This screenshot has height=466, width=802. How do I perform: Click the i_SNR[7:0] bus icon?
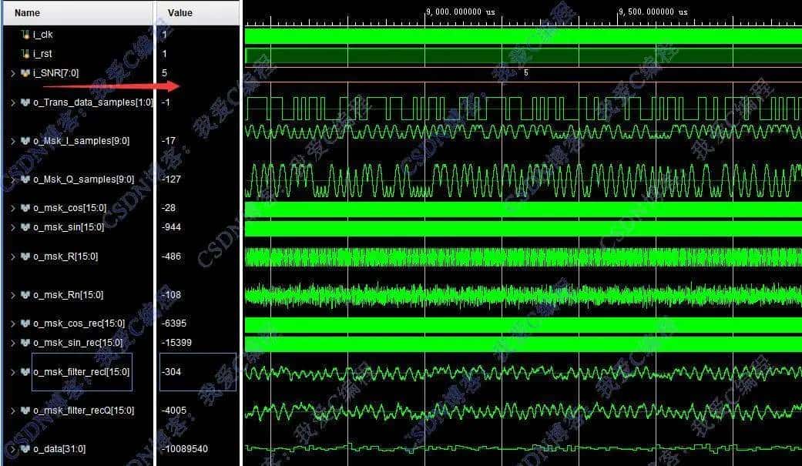25,72
